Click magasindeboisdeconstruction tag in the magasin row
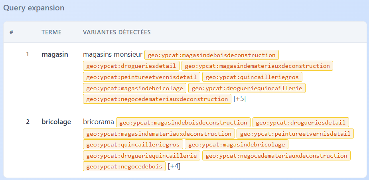The image size is (369, 180). pyautogui.click(x=211, y=55)
